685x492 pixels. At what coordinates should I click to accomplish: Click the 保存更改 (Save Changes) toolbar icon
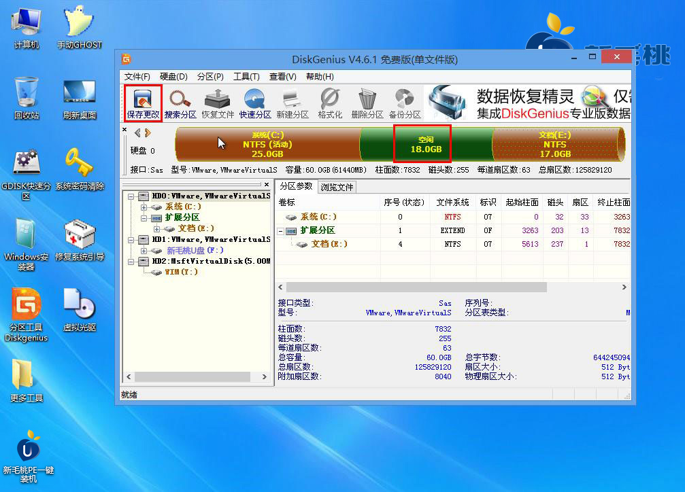coord(143,104)
